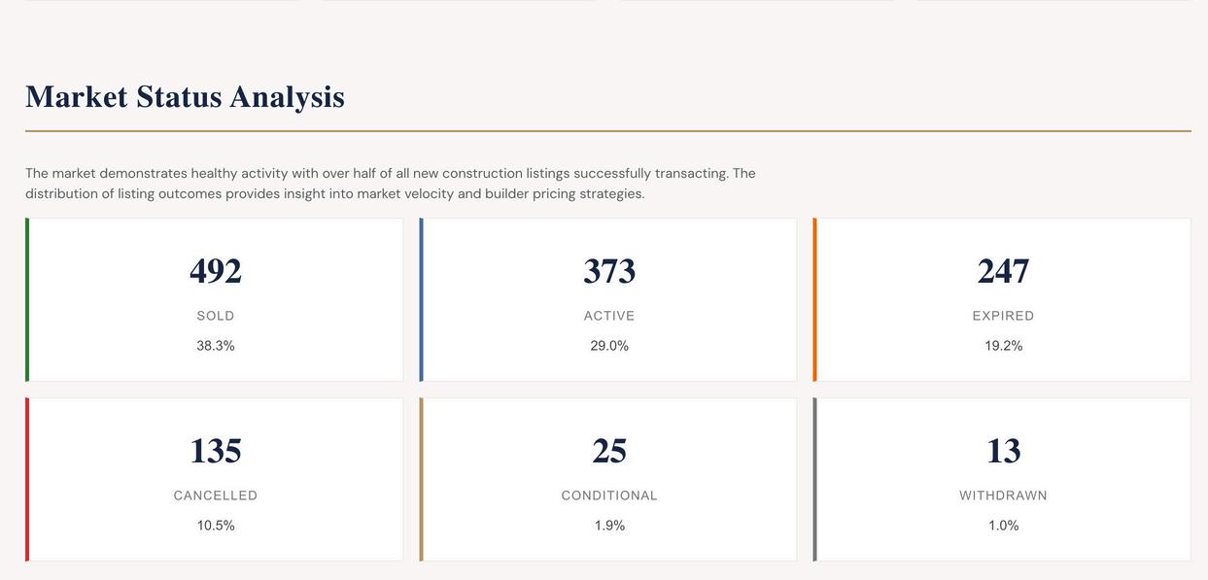Select the 25 Conditional count
1208x580 pixels.
click(x=609, y=451)
